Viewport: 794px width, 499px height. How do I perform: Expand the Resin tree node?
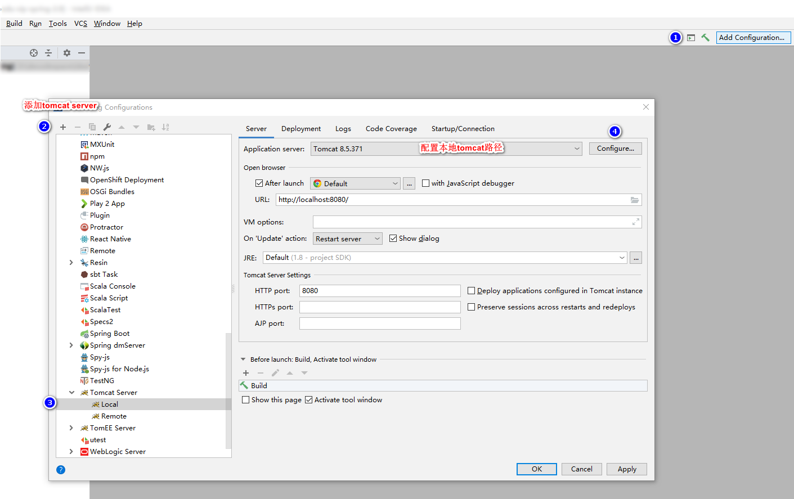coord(71,263)
